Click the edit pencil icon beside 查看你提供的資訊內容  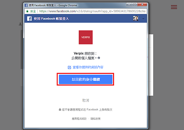69,67
